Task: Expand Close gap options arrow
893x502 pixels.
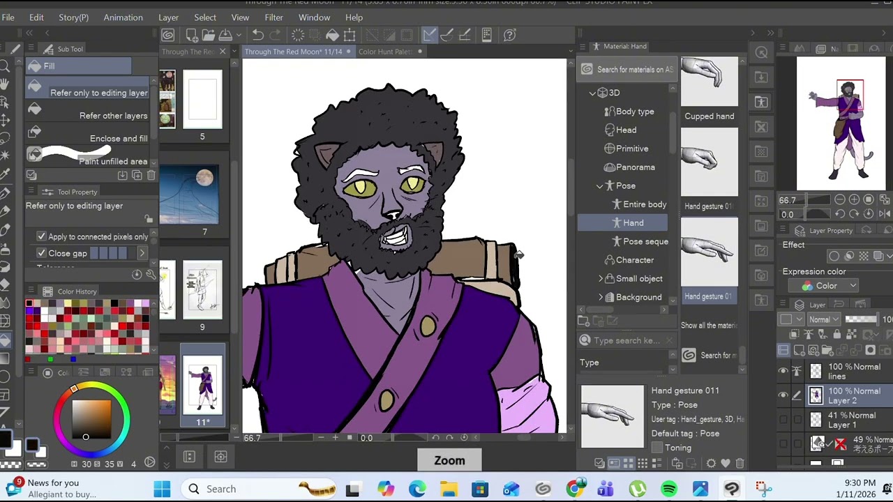Action: pyautogui.click(x=142, y=253)
